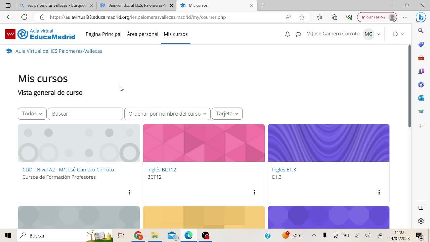Go to Área personal
430x242 pixels.
[142, 34]
